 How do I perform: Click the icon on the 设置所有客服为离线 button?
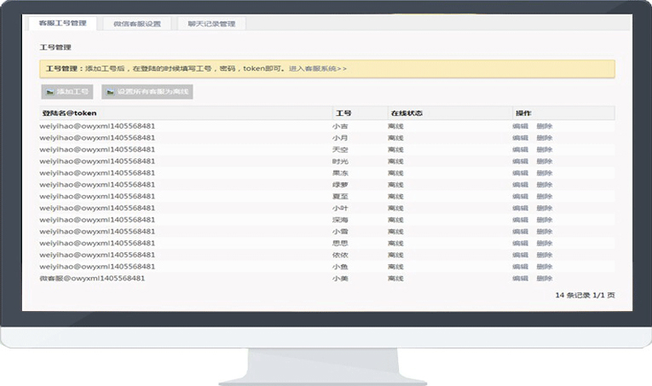pos(110,91)
